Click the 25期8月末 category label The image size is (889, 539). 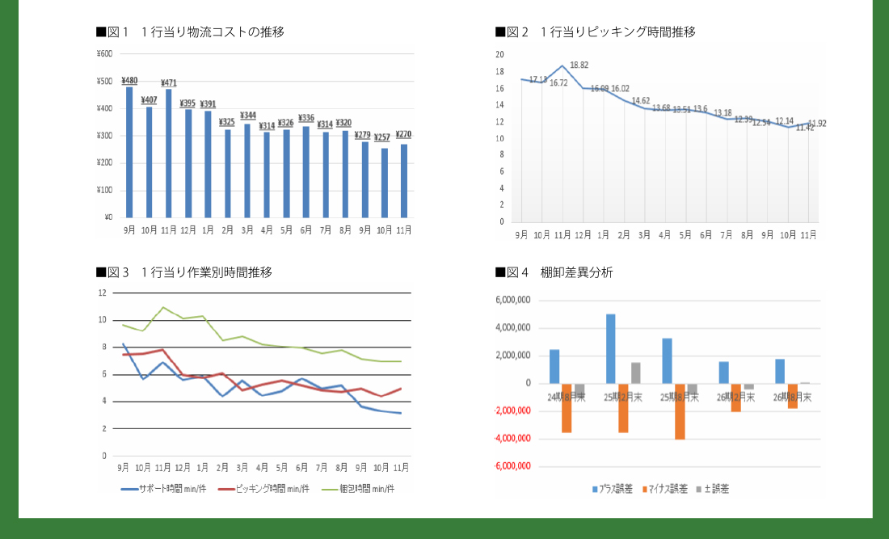[679, 398]
